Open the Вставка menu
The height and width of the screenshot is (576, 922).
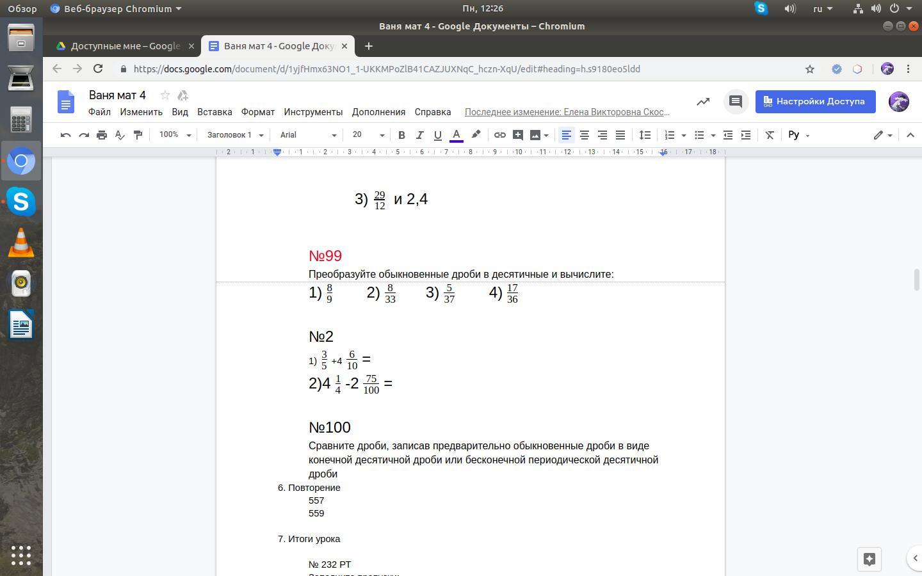coord(214,112)
